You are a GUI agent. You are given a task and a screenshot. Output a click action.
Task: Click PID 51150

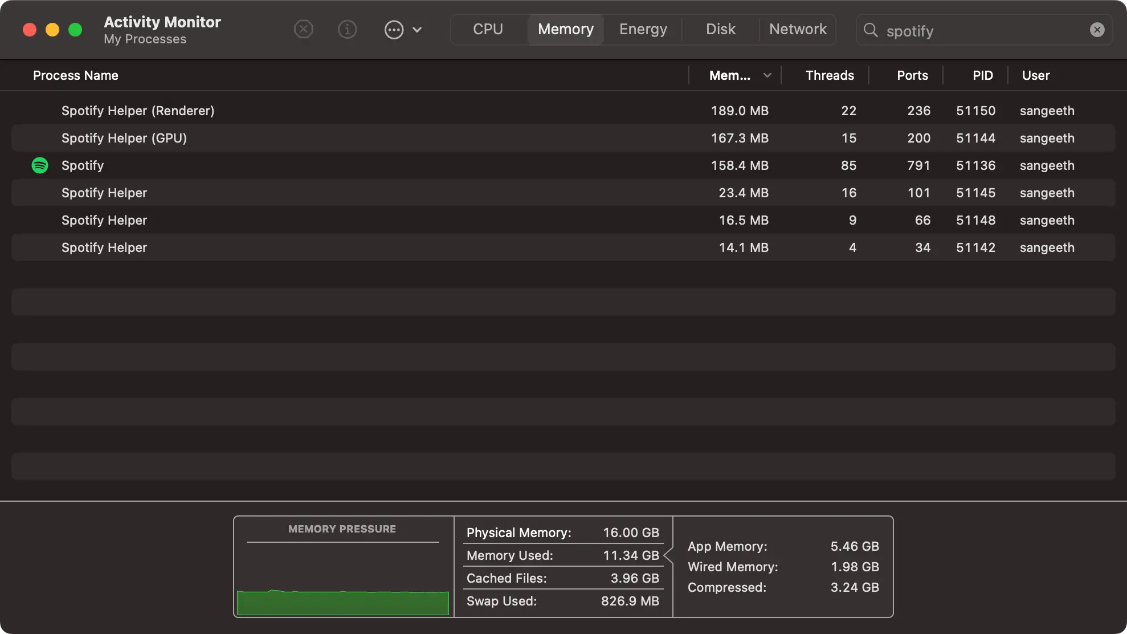[975, 111]
